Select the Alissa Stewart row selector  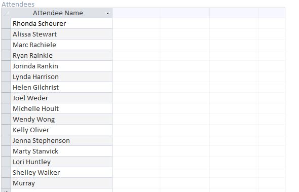click(6, 34)
